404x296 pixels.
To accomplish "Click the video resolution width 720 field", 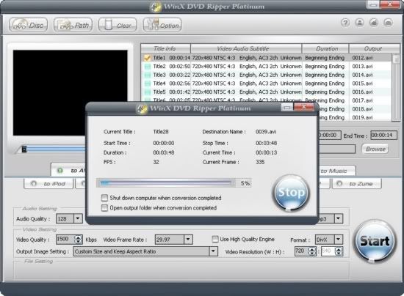I will click(302, 251).
